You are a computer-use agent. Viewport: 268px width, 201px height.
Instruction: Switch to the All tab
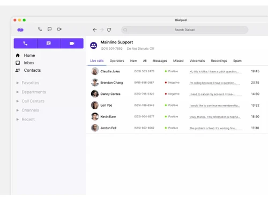pyautogui.click(x=145, y=61)
